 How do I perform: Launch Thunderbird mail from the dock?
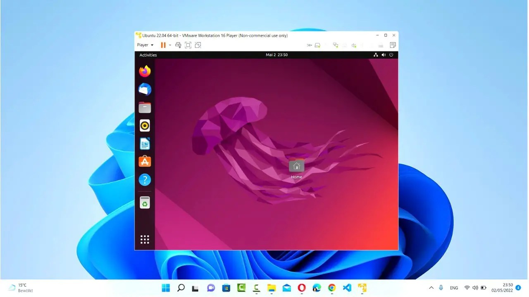click(x=145, y=89)
